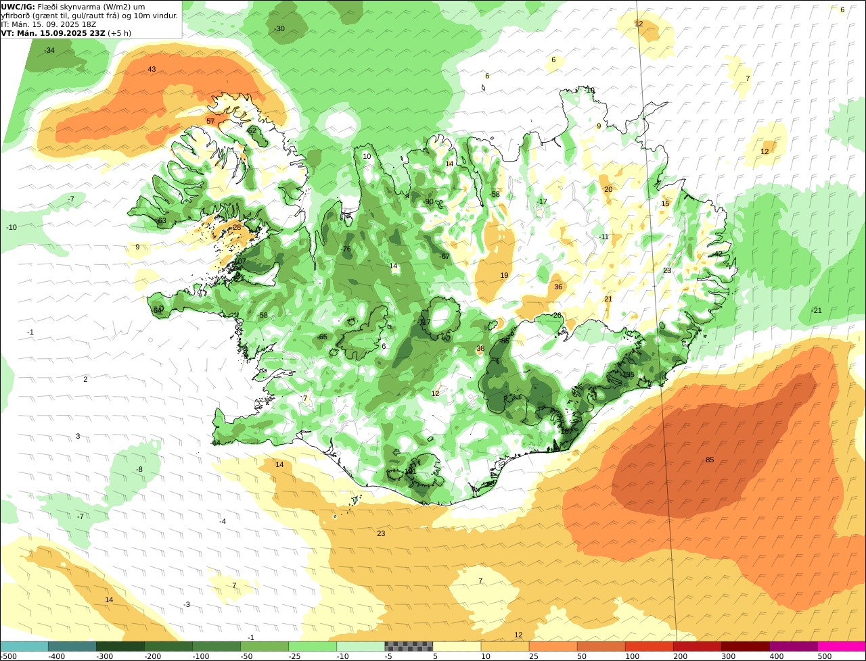Viewport: 866px width, 661px height.
Task: Click the map value '-11'
Action: pyautogui.click(x=604, y=237)
